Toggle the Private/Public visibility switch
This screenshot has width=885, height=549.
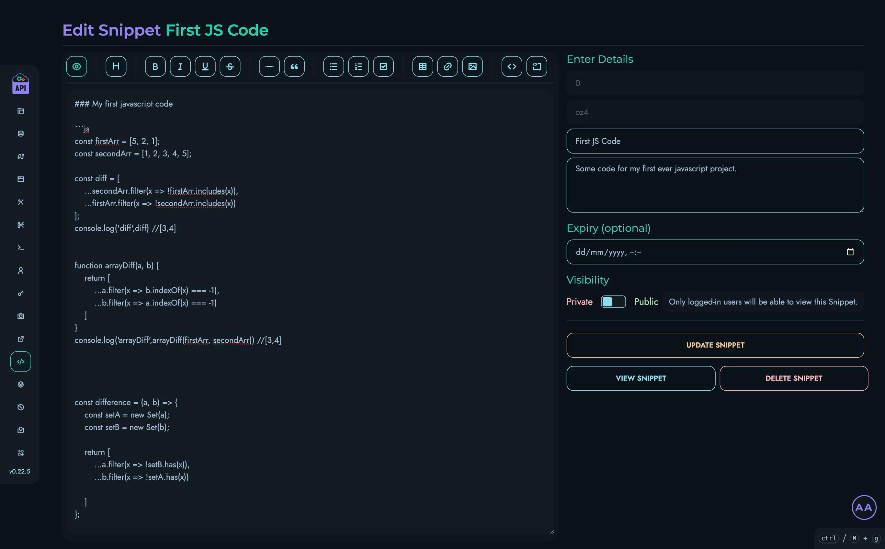[613, 302]
